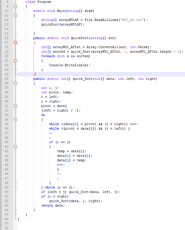Select line number 52 in the margin
This screenshot has width=185, height=230.
point(6,201)
